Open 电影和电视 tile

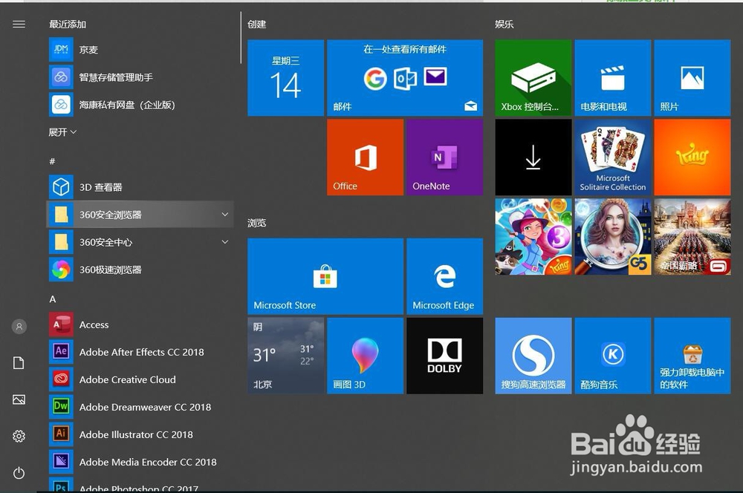613,78
